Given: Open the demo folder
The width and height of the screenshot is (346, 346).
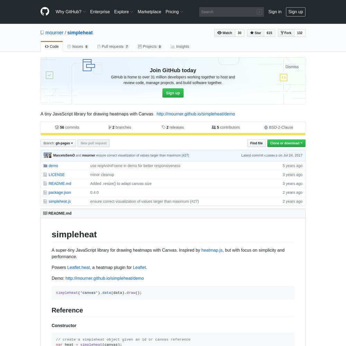Looking at the screenshot, I should (x=53, y=166).
